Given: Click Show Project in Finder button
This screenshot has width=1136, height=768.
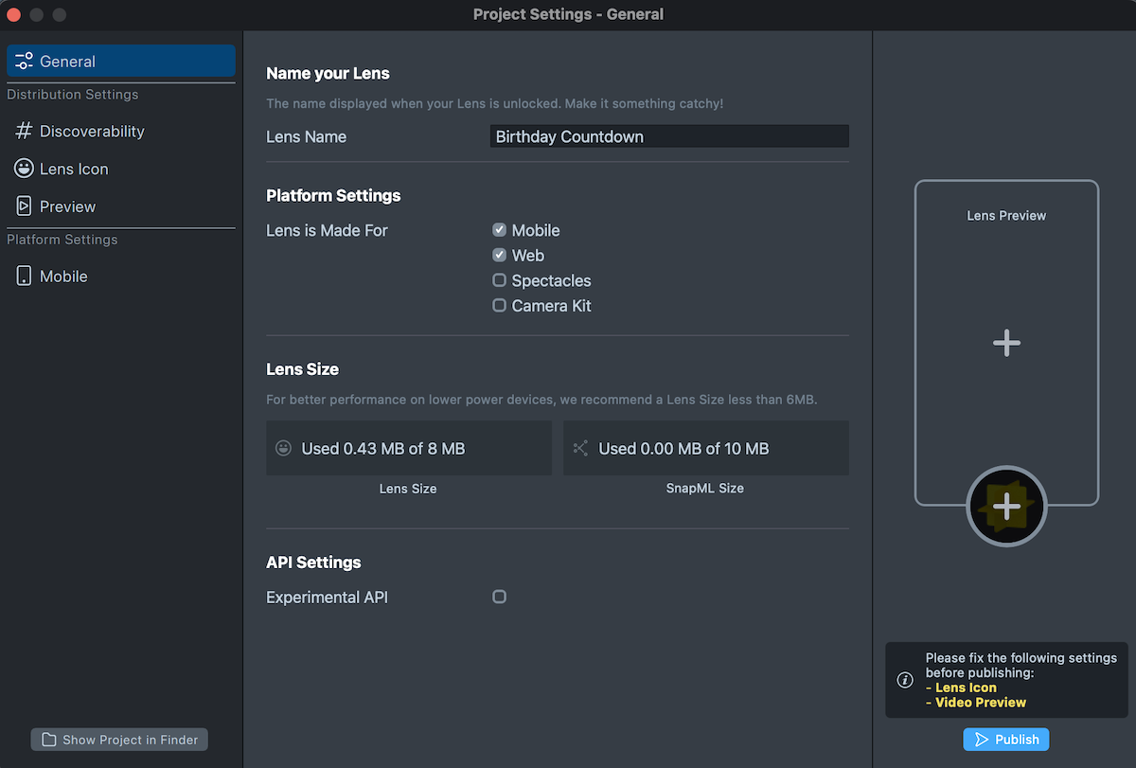Looking at the screenshot, I should (119, 740).
